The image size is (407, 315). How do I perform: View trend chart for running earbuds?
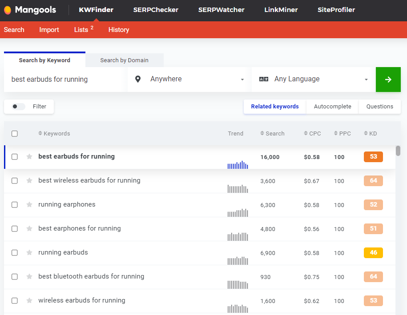238,261
